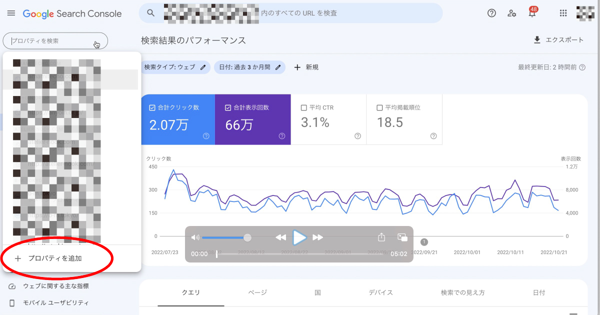Open モバイル ユーザビリティ in sidebar
Viewport: 600px width, 315px height.
pos(56,302)
